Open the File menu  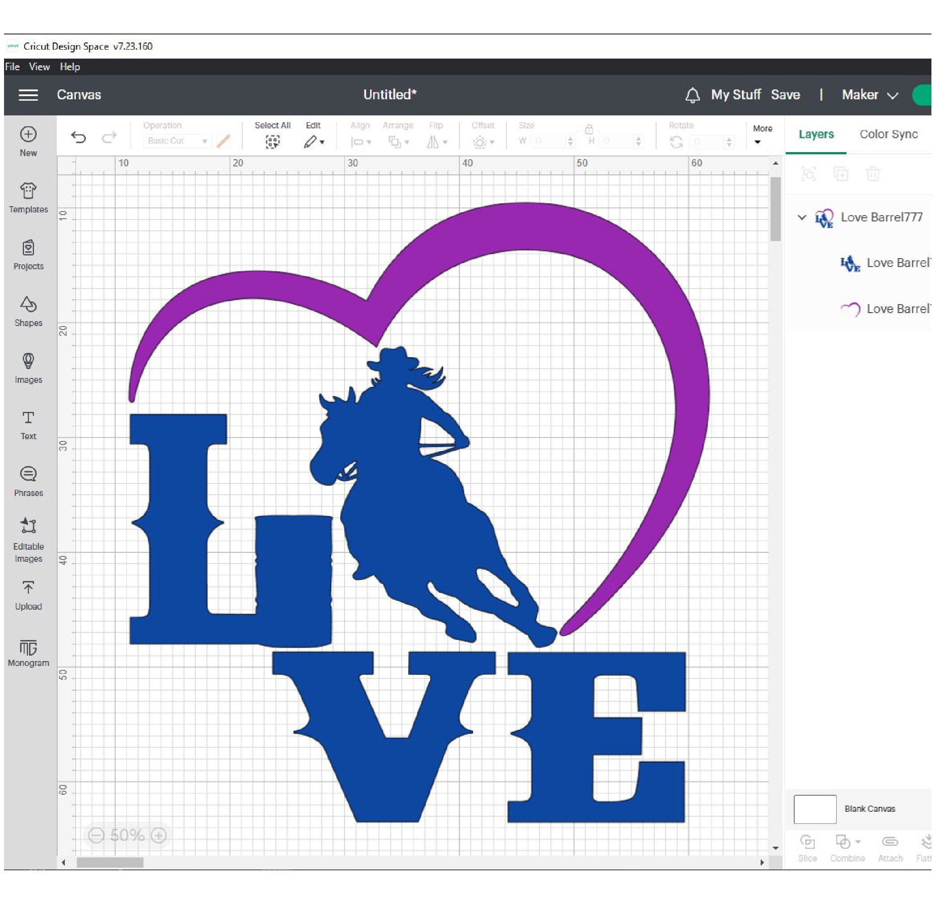[13, 67]
